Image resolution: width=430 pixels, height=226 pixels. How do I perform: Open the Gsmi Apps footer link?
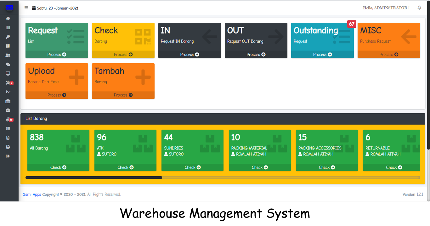point(32,195)
